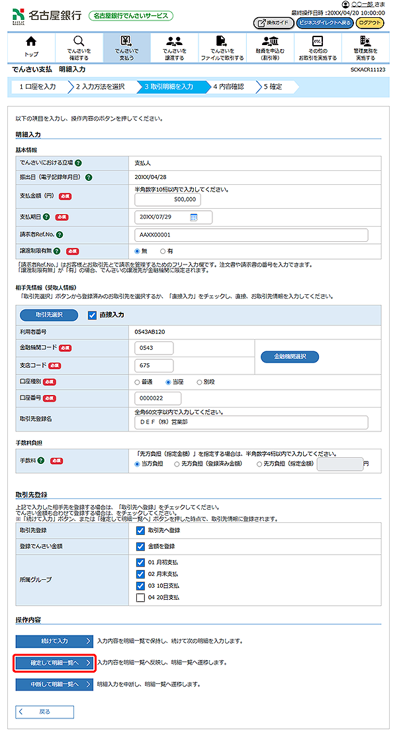This screenshot has height=733, width=397.
Task: Open 管理業務を実施する building icon menu
Action: point(365,47)
